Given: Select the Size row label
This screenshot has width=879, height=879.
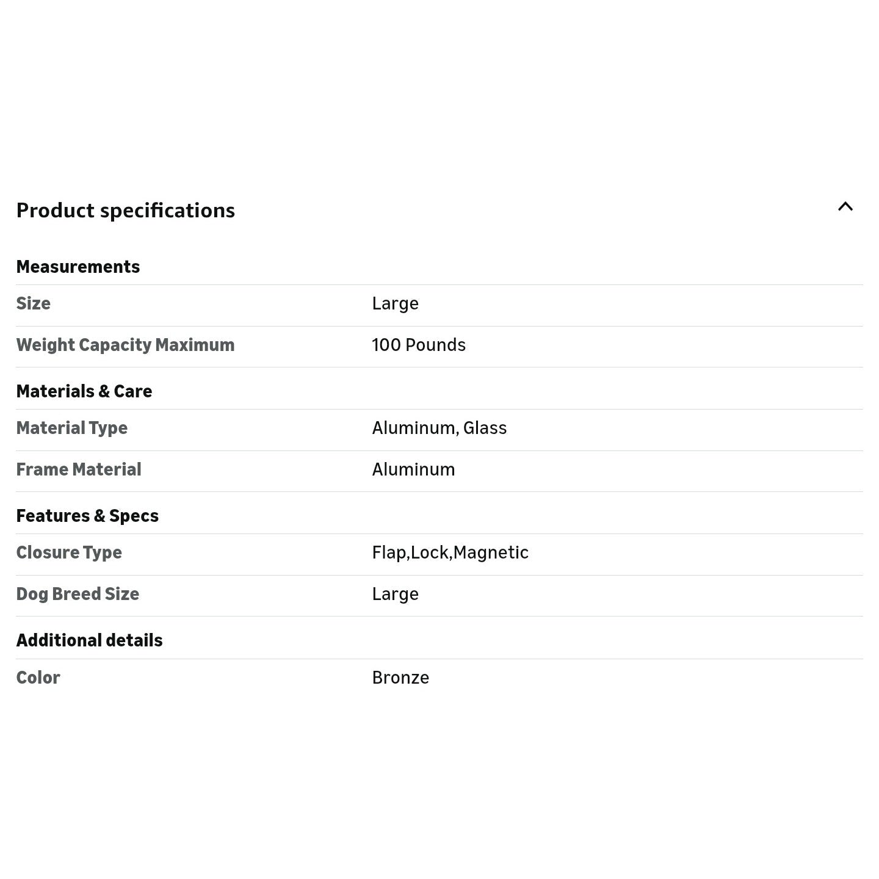Looking at the screenshot, I should tap(33, 303).
